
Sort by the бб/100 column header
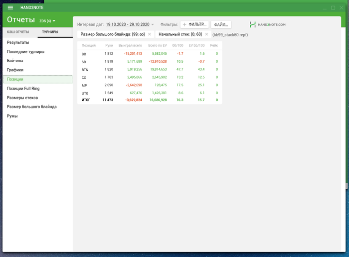point(177,45)
